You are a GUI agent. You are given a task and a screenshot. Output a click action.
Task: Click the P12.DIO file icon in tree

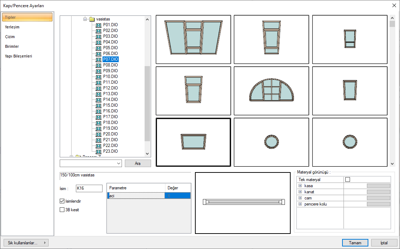99,88
